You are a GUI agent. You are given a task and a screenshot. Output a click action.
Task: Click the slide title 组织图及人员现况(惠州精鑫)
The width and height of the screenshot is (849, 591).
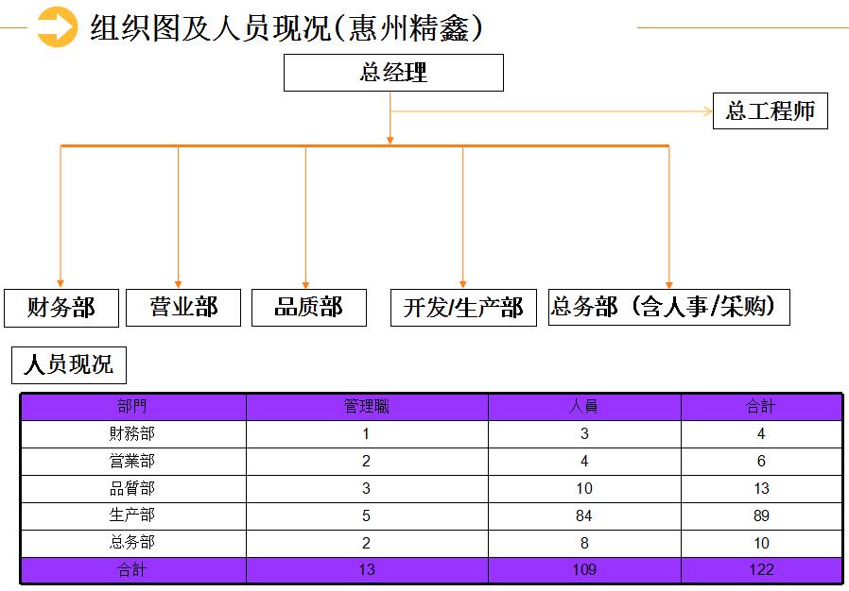[286, 27]
